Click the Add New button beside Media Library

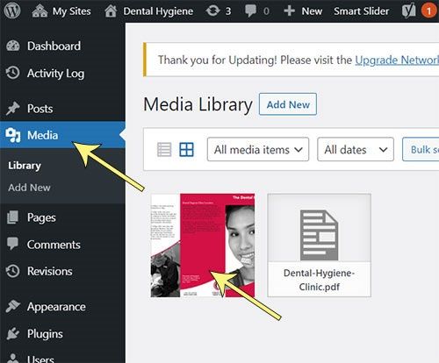click(288, 104)
